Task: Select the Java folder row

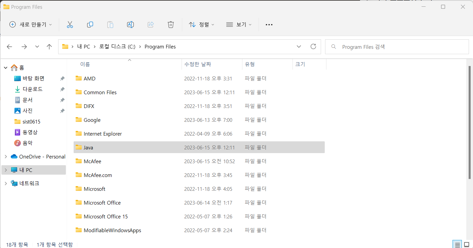Action: coord(199,147)
